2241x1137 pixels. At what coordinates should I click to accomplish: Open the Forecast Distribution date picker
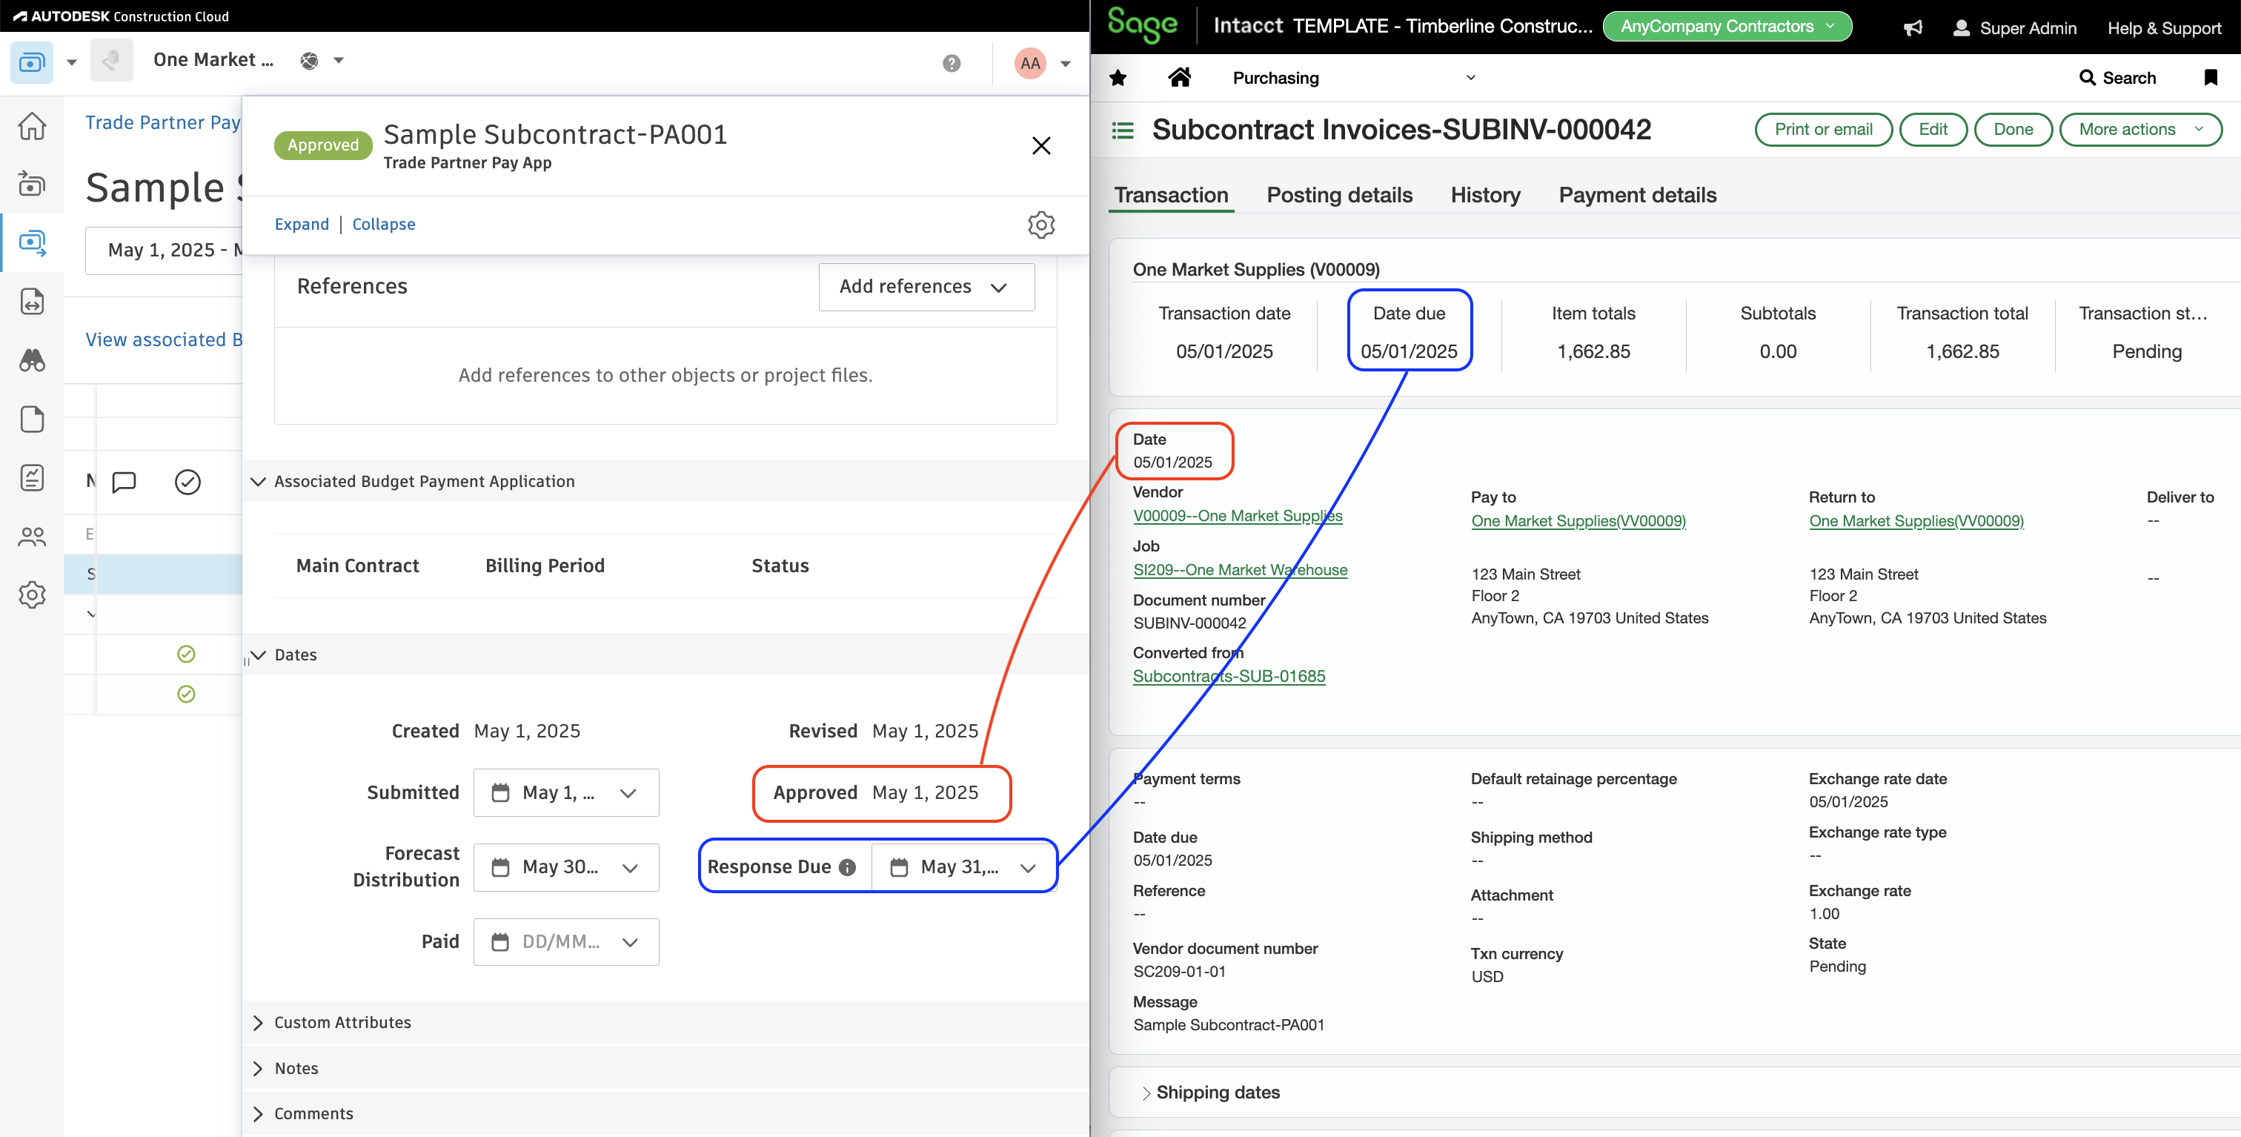(566, 867)
